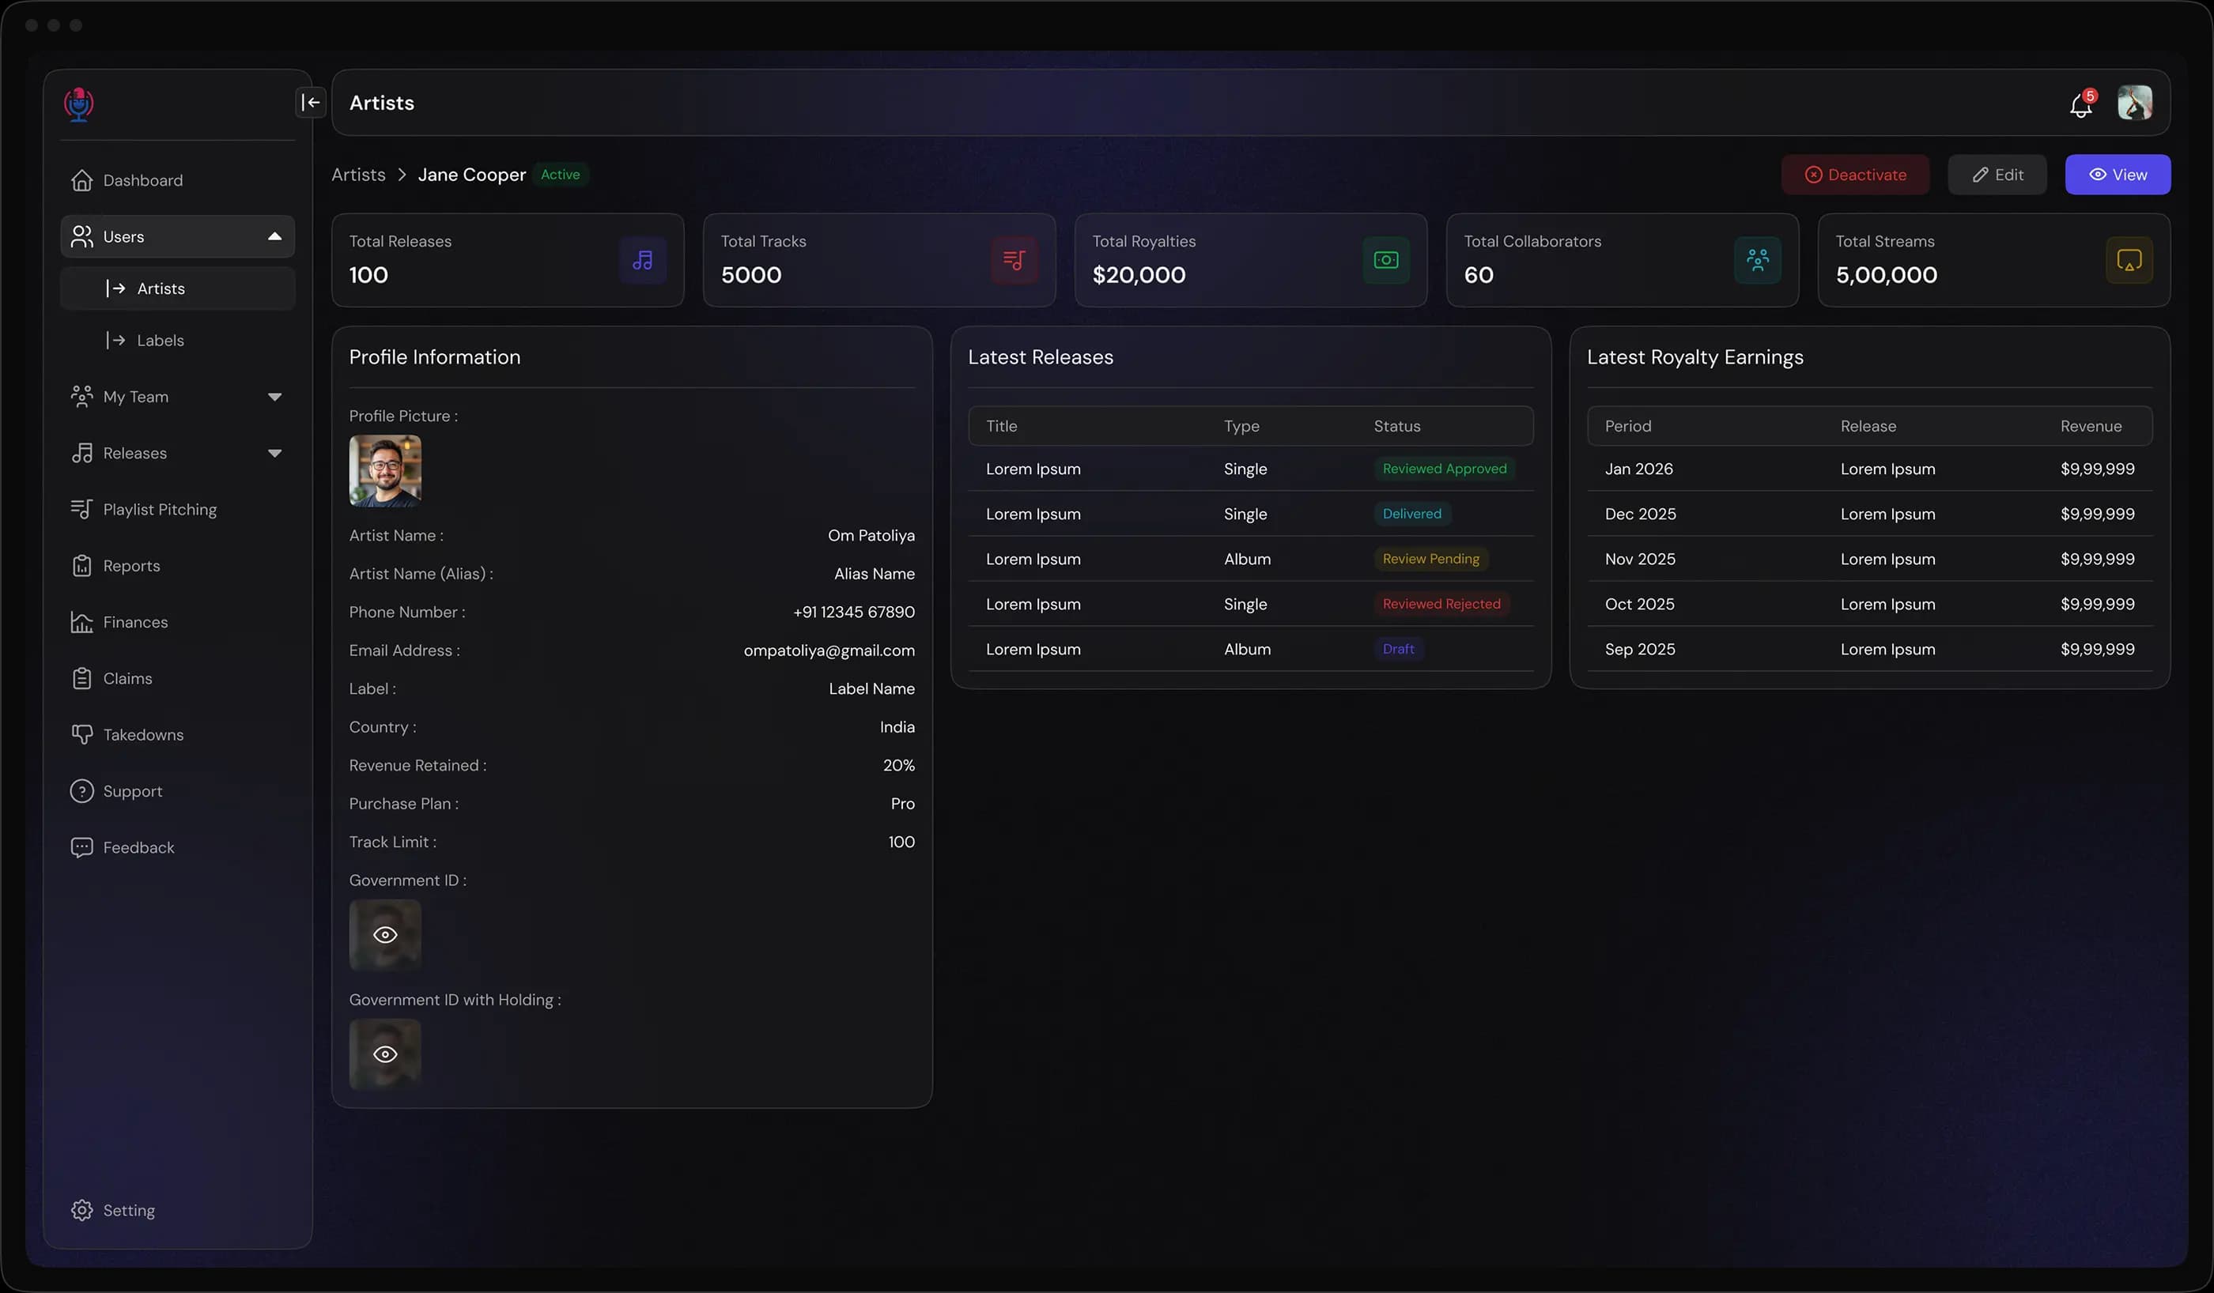Click the microphone app logo
The width and height of the screenshot is (2214, 1293).
pyautogui.click(x=79, y=104)
